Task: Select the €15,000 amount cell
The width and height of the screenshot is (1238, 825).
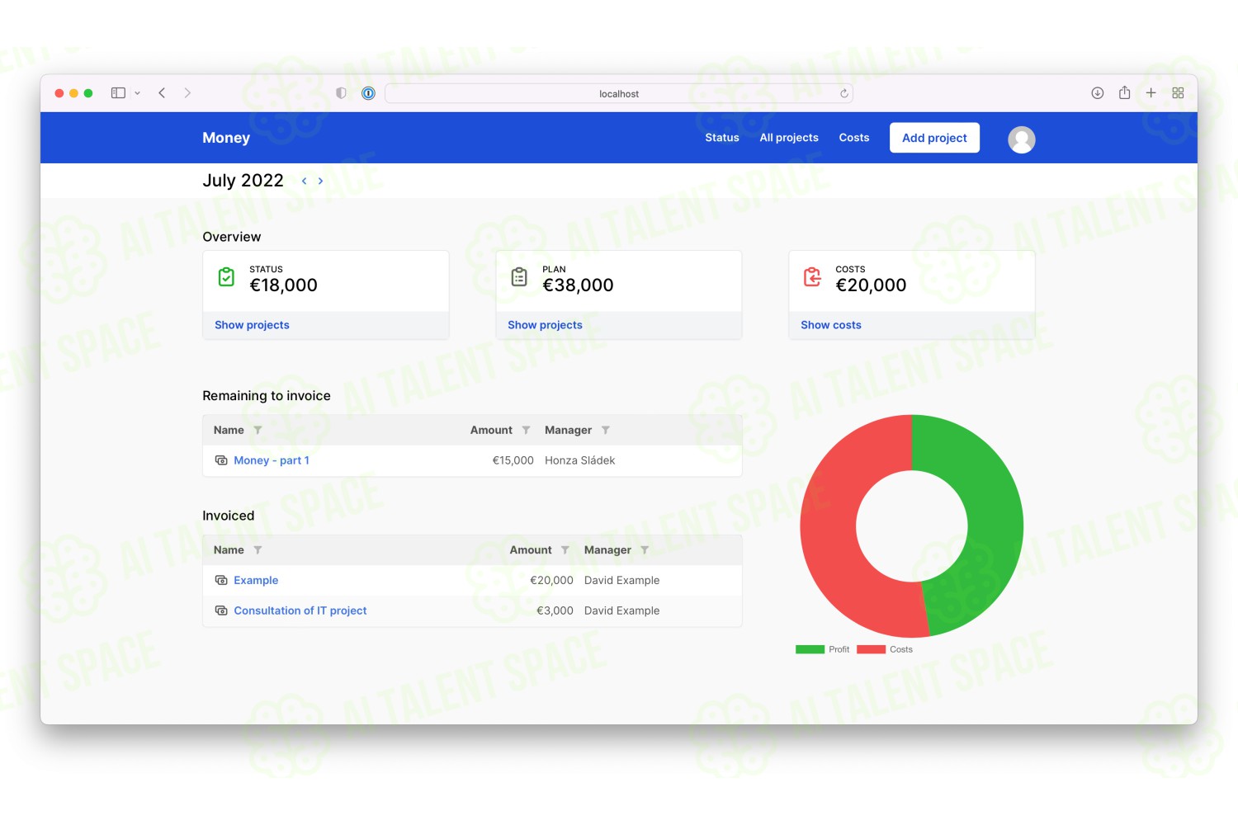Action: (x=513, y=460)
